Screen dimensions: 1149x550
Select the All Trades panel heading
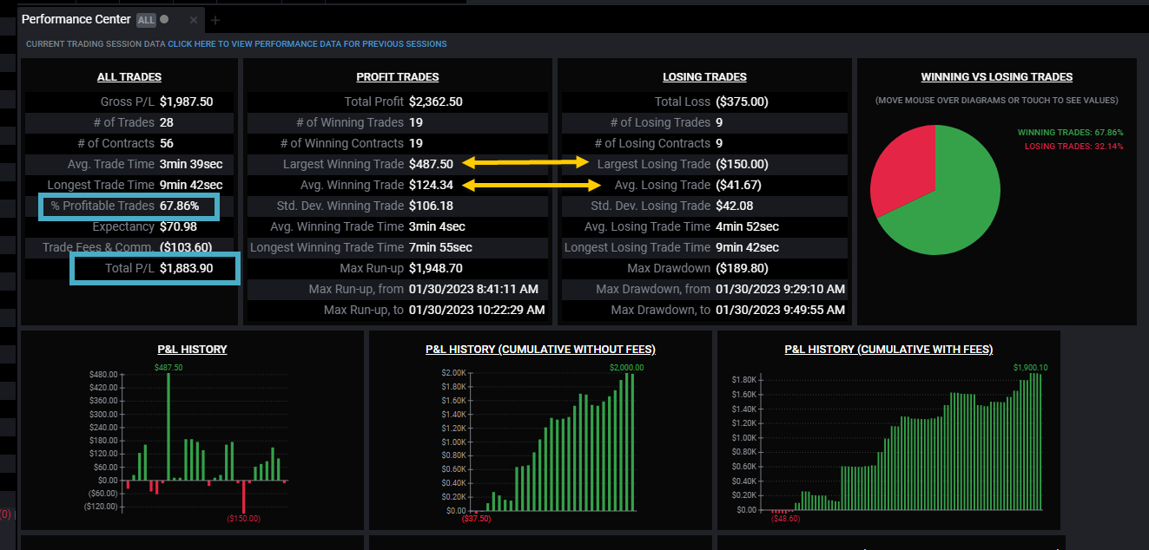(129, 77)
